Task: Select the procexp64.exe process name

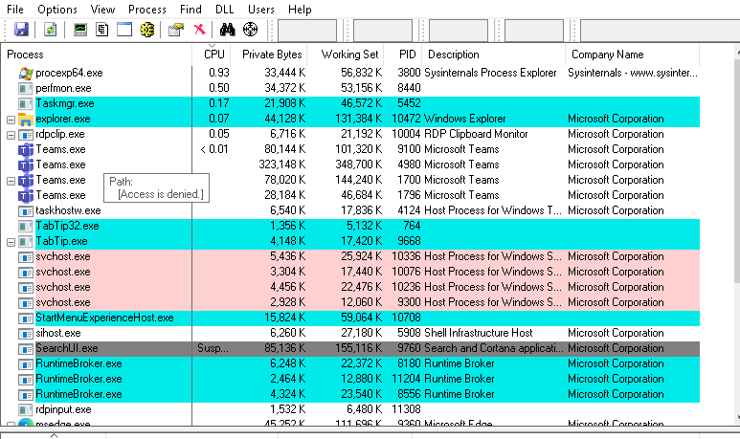Action: [69, 73]
